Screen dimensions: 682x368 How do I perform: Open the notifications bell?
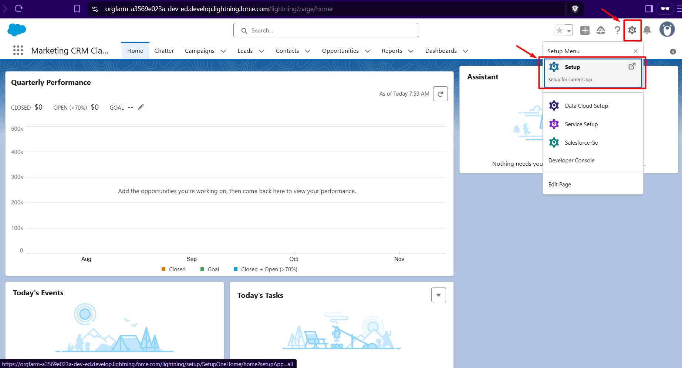[x=647, y=30]
